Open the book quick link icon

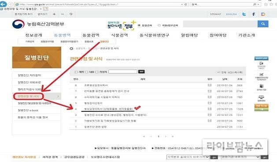[x=262, y=86]
